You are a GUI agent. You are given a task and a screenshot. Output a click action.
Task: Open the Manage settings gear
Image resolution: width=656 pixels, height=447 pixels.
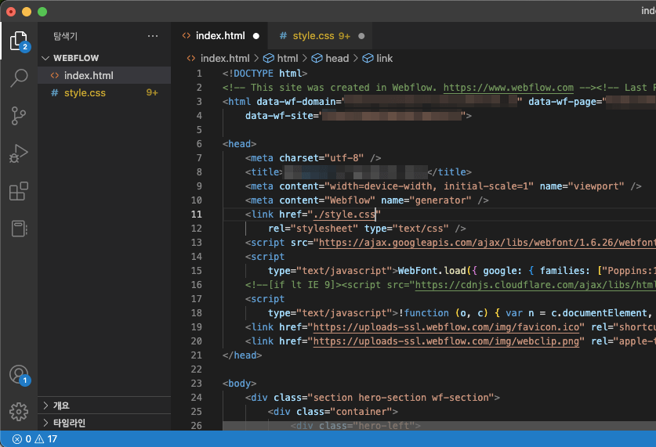tap(19, 412)
